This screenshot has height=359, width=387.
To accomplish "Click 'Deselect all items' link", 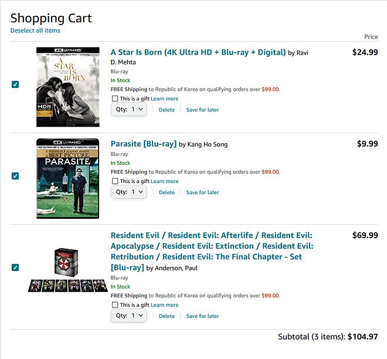I will 35,31.
